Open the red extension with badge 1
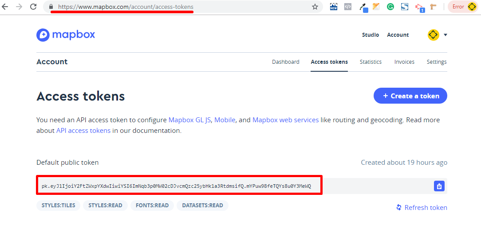Image resolution: width=481 pixels, height=252 pixels. pos(420,8)
